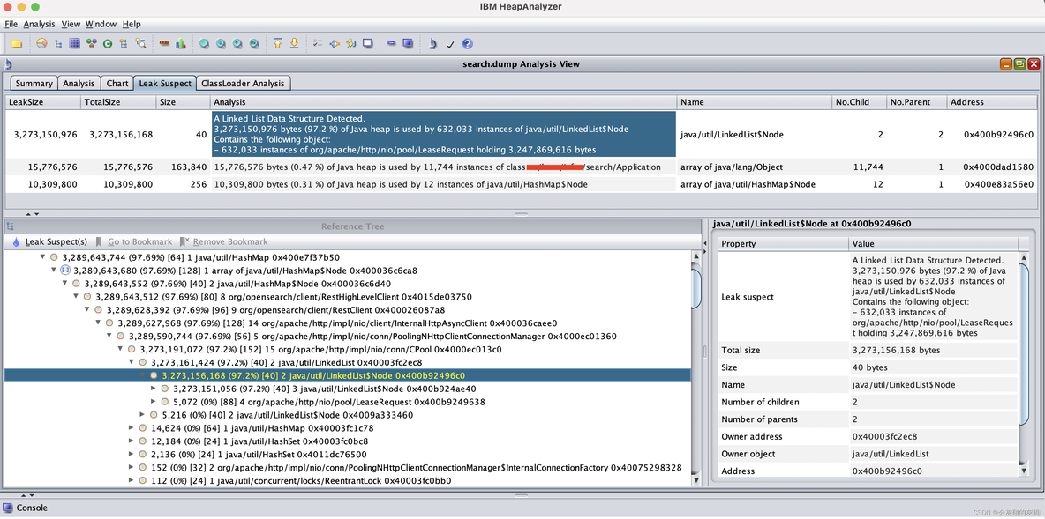Expand the LeaseRequest 0x400b9249638 node

pyautogui.click(x=154, y=402)
